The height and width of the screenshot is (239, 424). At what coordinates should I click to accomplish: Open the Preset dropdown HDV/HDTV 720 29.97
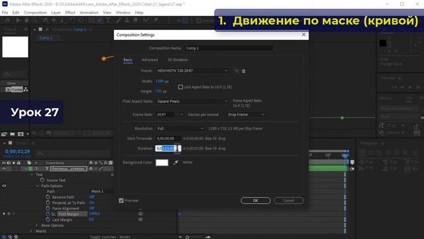point(193,71)
